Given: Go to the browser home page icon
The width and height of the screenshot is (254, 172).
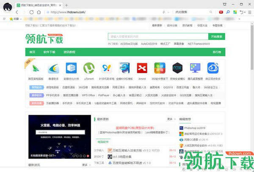Looking at the screenshot, I should 39,12.
